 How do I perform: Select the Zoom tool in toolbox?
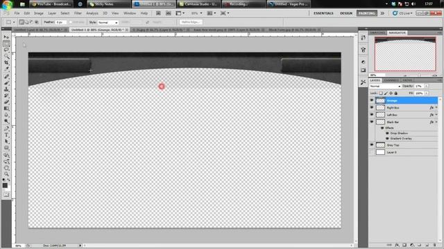[6, 174]
